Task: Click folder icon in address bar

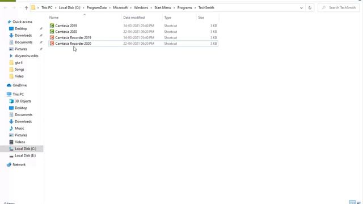Action: (33, 7)
